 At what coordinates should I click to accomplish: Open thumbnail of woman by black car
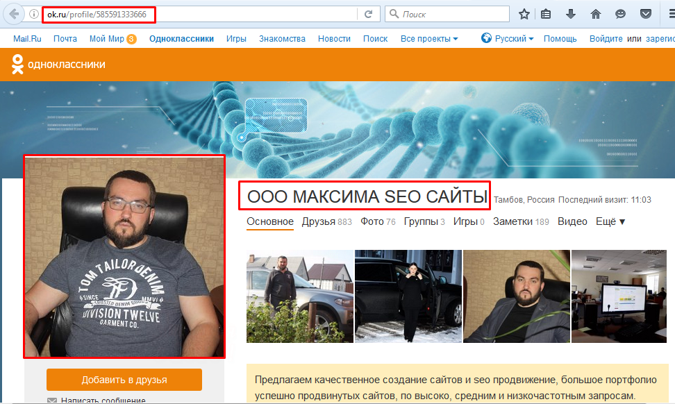(x=408, y=296)
